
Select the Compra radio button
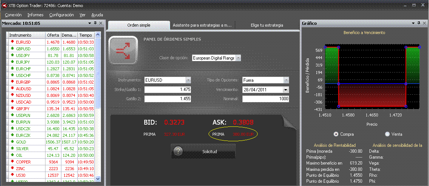tap(336, 134)
